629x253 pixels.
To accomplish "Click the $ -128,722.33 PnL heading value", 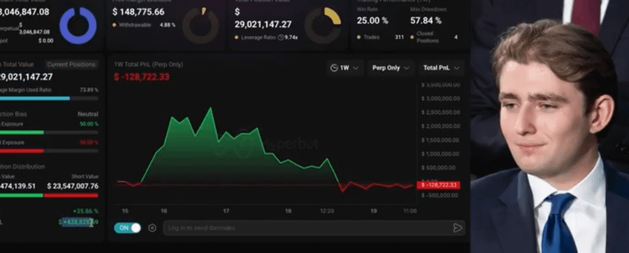I will pos(142,77).
